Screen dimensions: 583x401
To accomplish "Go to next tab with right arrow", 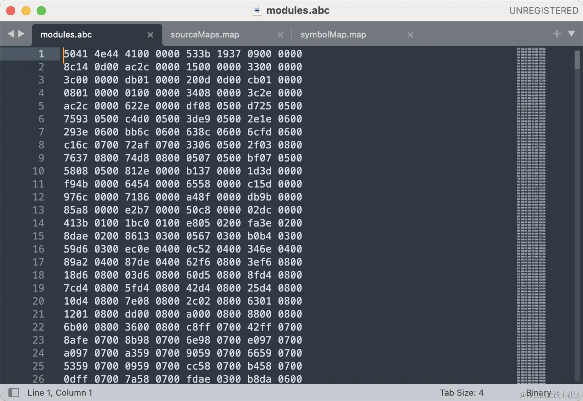I will pos(21,34).
